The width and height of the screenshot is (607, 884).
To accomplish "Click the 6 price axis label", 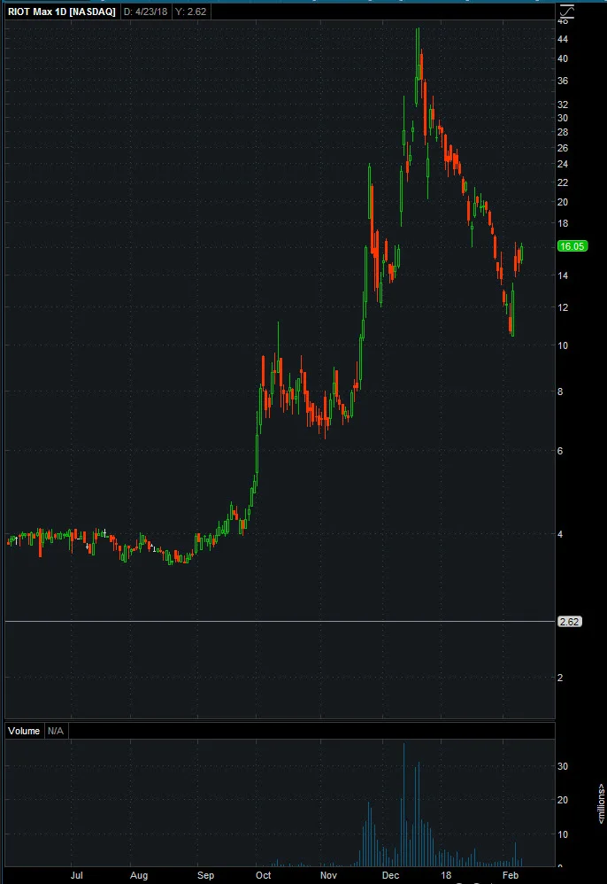I will [x=560, y=451].
